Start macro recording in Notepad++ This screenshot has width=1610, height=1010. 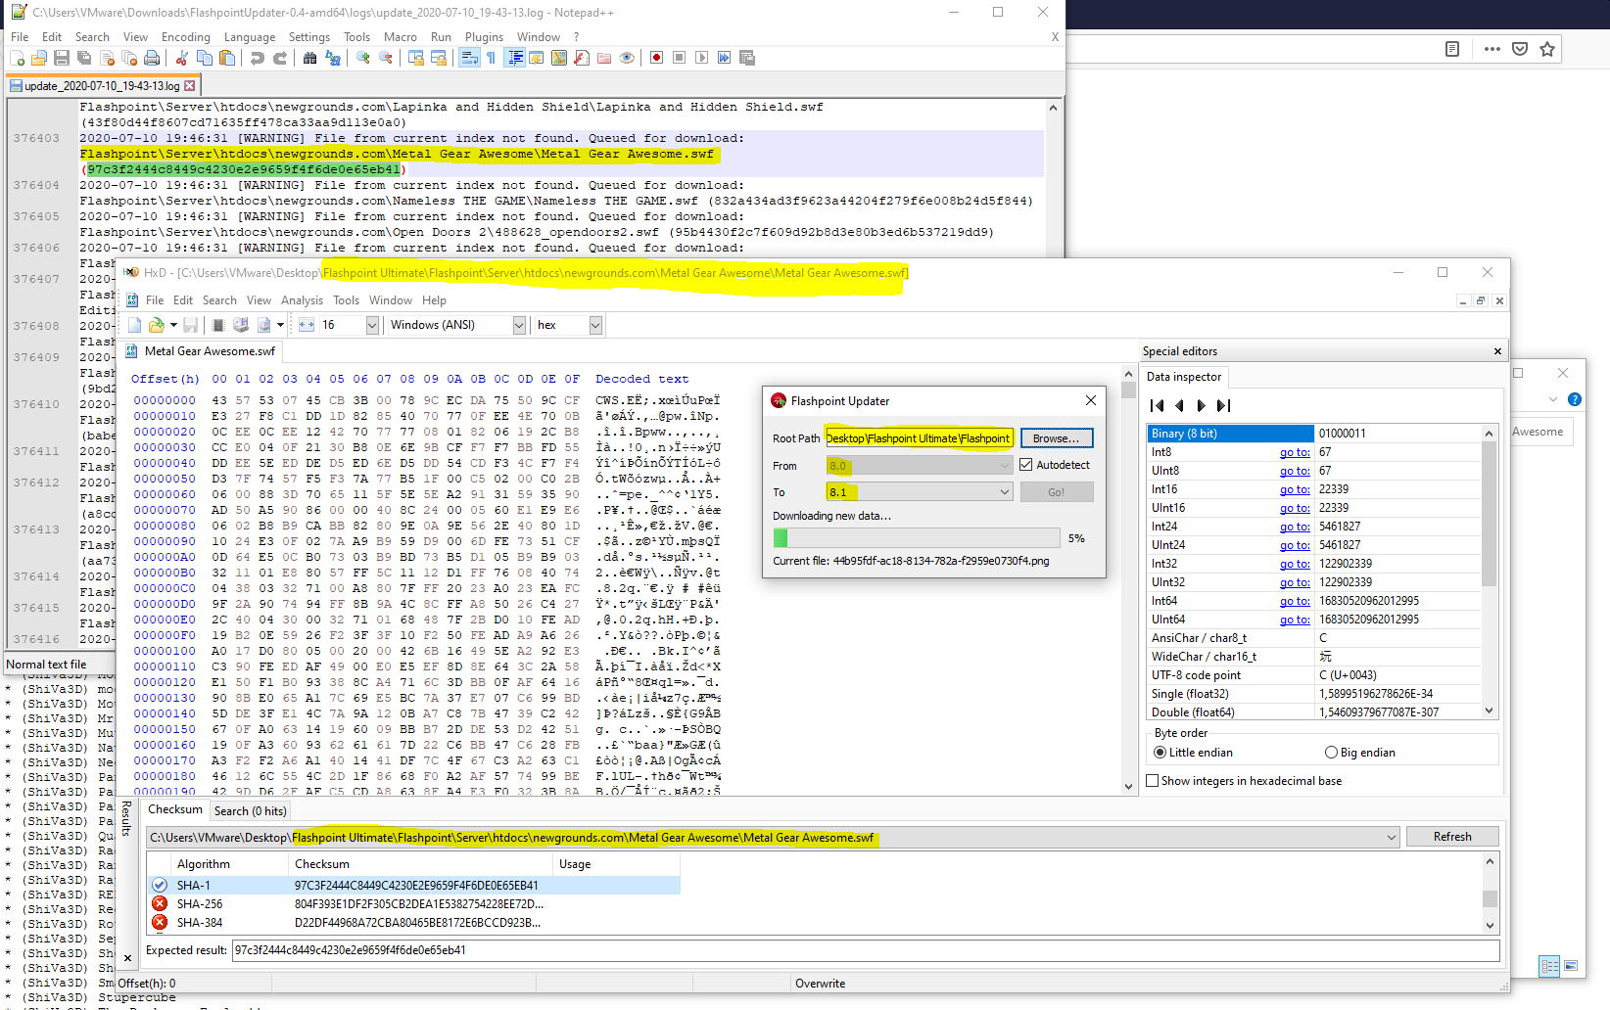tap(657, 57)
